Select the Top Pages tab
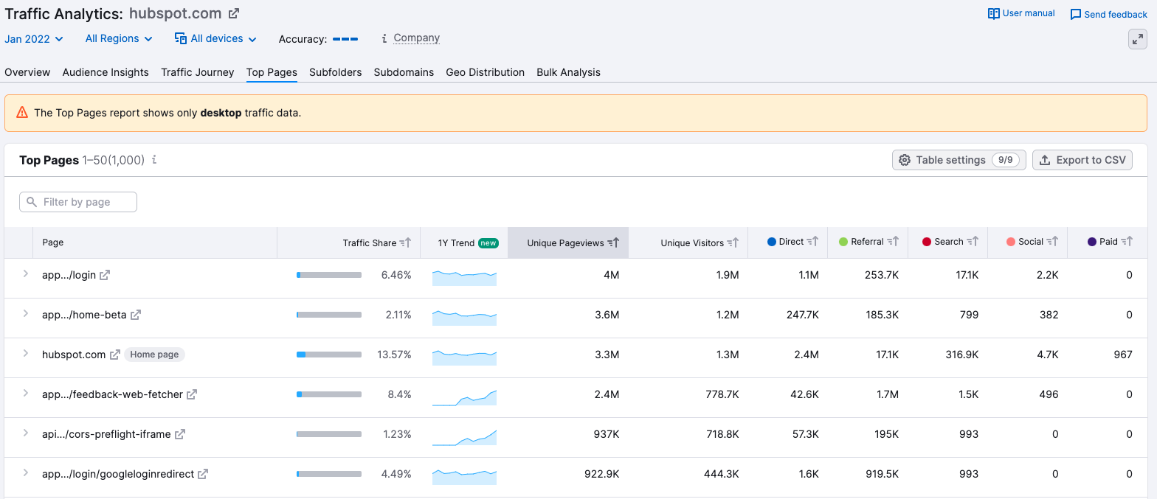This screenshot has height=499, width=1157. [x=272, y=72]
